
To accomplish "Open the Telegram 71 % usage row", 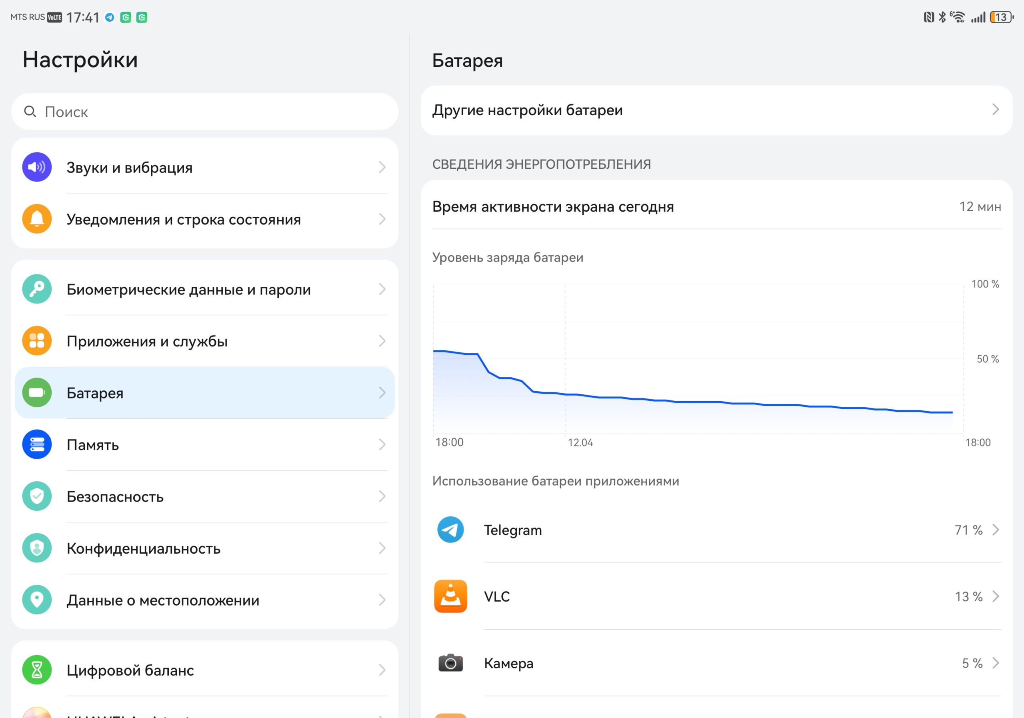I will pos(717,530).
